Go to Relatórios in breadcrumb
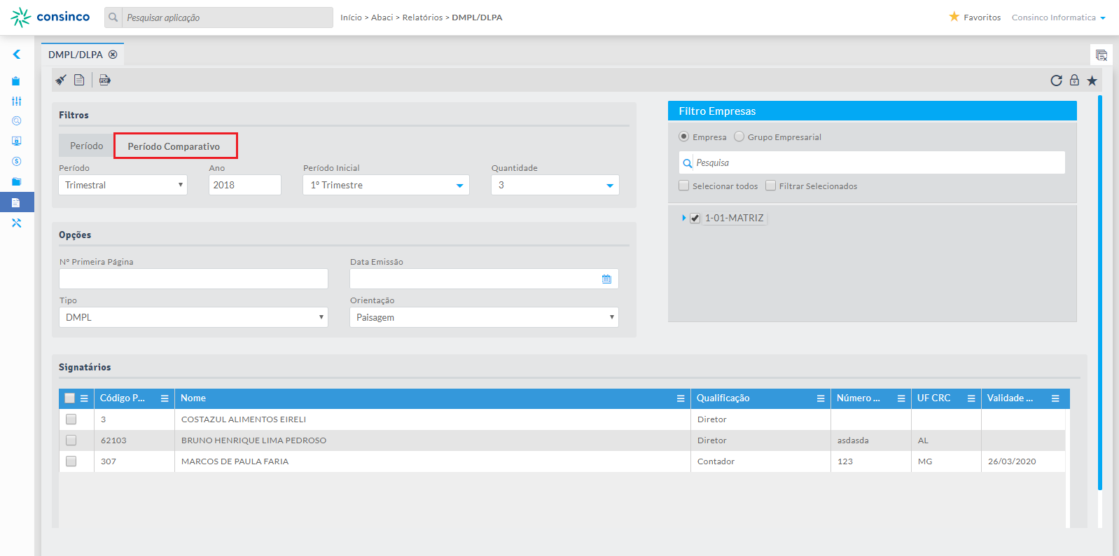Image resolution: width=1119 pixels, height=556 pixels. pos(422,18)
